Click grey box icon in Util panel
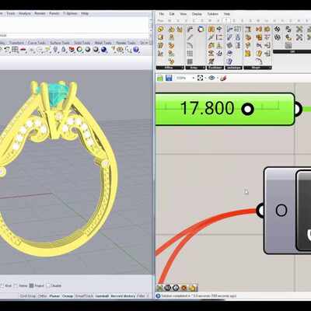 pos(288,45)
